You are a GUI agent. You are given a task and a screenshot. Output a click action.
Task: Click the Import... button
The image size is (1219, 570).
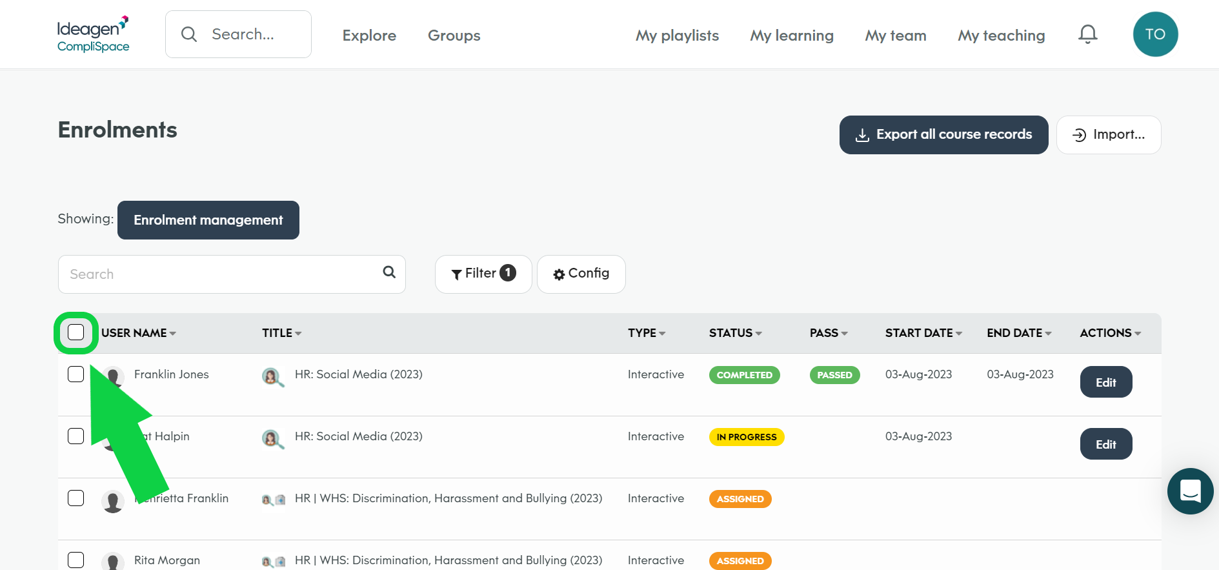tap(1109, 135)
